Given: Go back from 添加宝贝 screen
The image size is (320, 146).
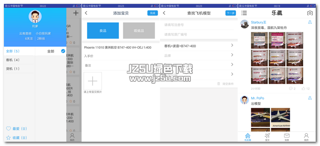Looking at the screenshot, I should pyautogui.click(x=86, y=13).
